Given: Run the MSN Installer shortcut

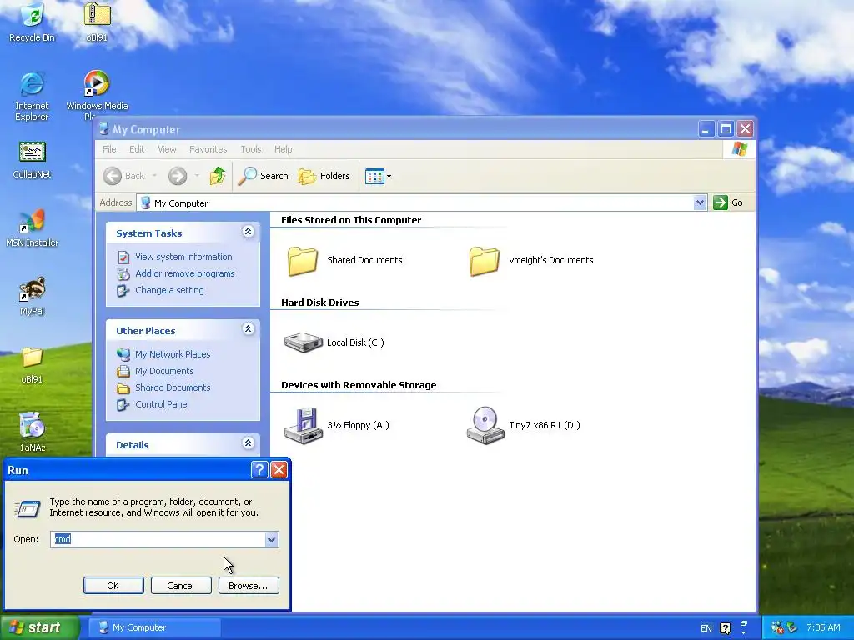Looking at the screenshot, I should (x=33, y=228).
